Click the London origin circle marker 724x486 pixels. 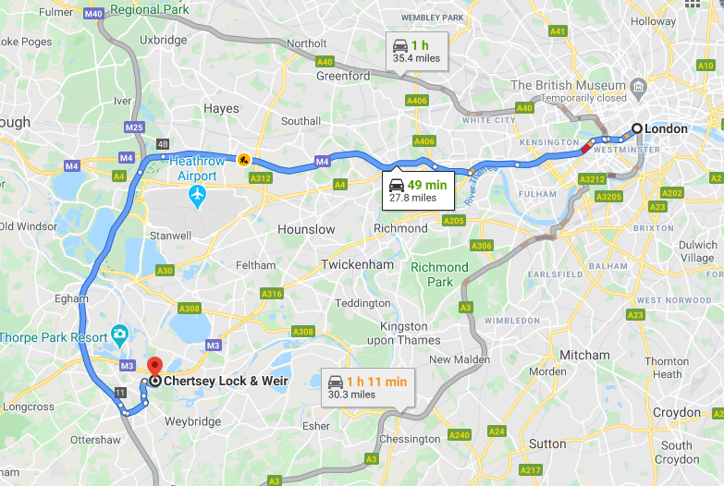[637, 128]
